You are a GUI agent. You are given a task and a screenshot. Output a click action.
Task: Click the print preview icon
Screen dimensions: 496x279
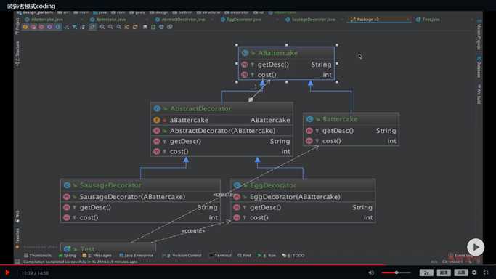click(170, 27)
